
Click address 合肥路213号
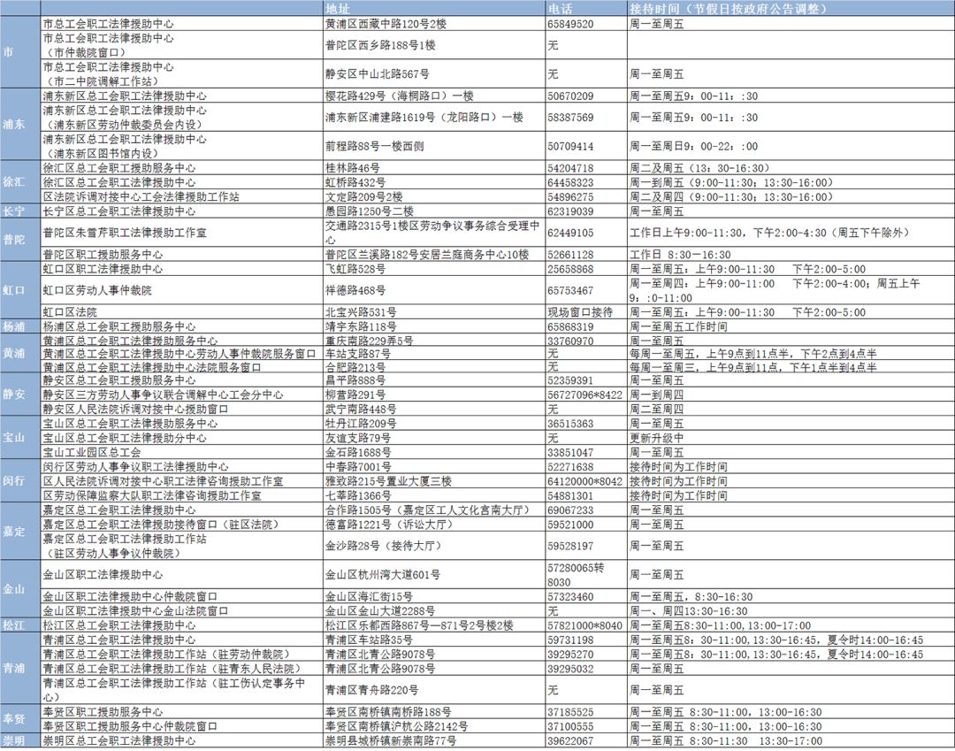(x=355, y=367)
